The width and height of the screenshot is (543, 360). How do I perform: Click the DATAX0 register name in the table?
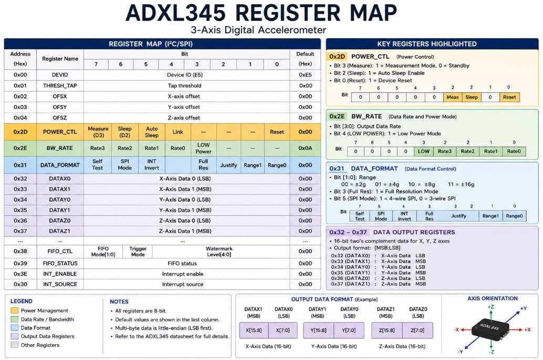click(60, 178)
